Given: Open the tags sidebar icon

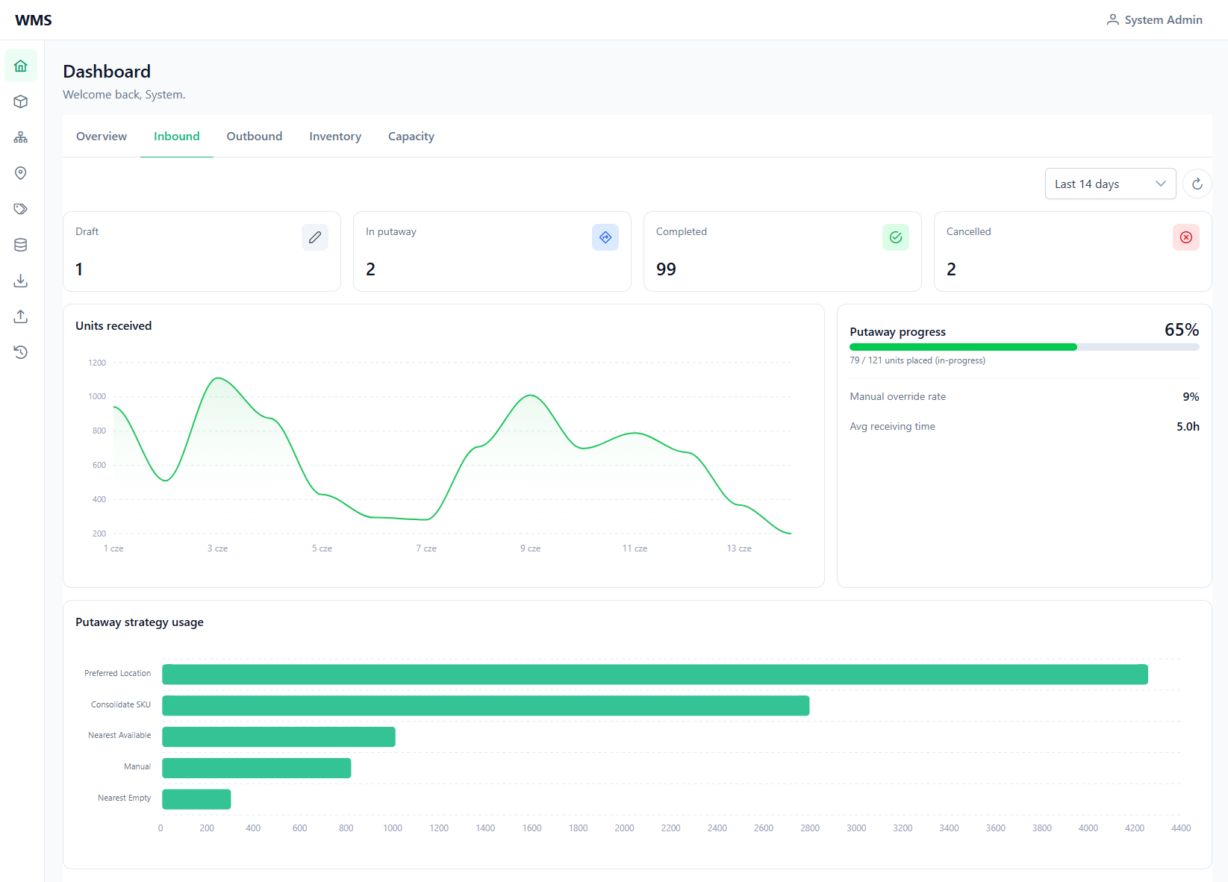Looking at the screenshot, I should point(21,209).
